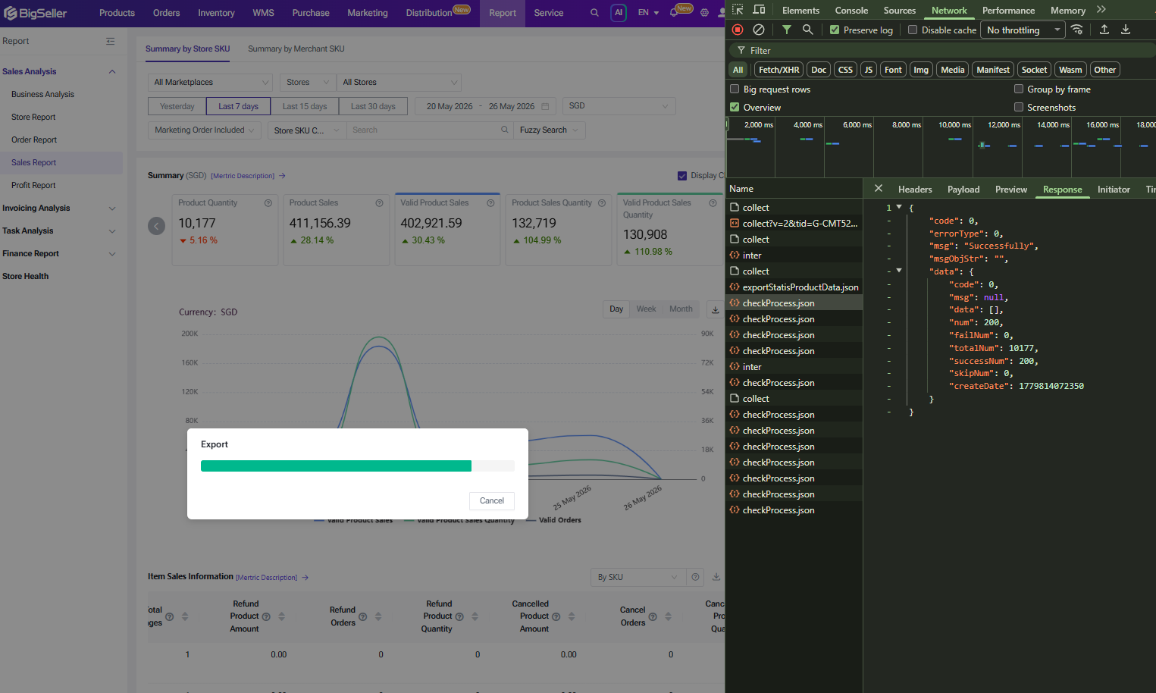Clear the network log

click(759, 30)
